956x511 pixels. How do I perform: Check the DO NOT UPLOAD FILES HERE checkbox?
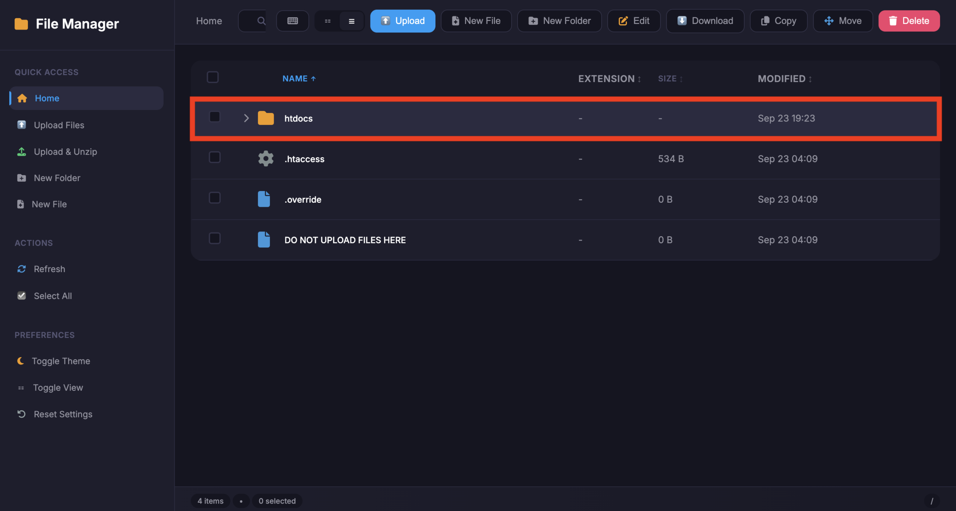coord(215,239)
